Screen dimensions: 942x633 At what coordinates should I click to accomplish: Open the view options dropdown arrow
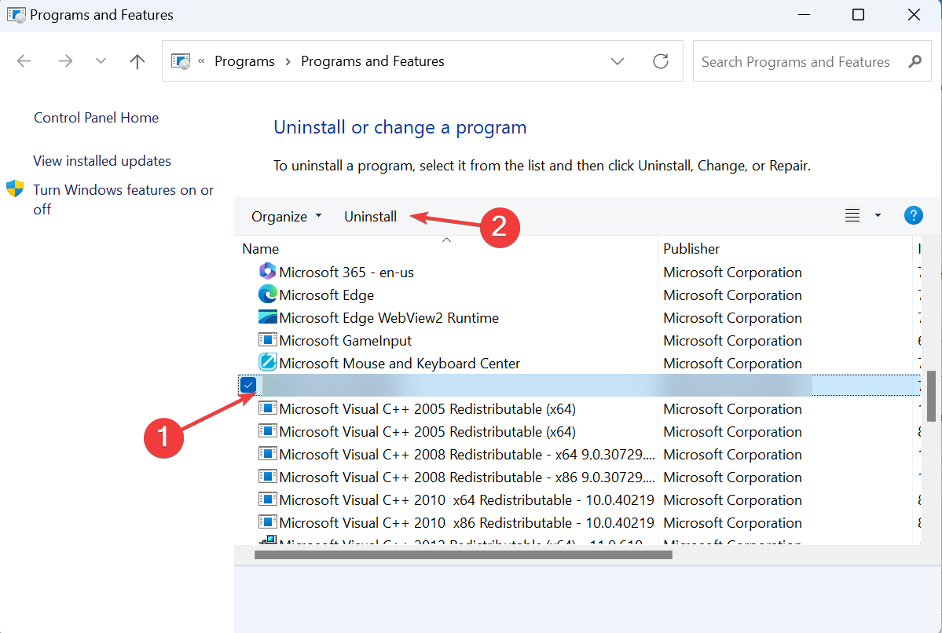[x=878, y=216]
